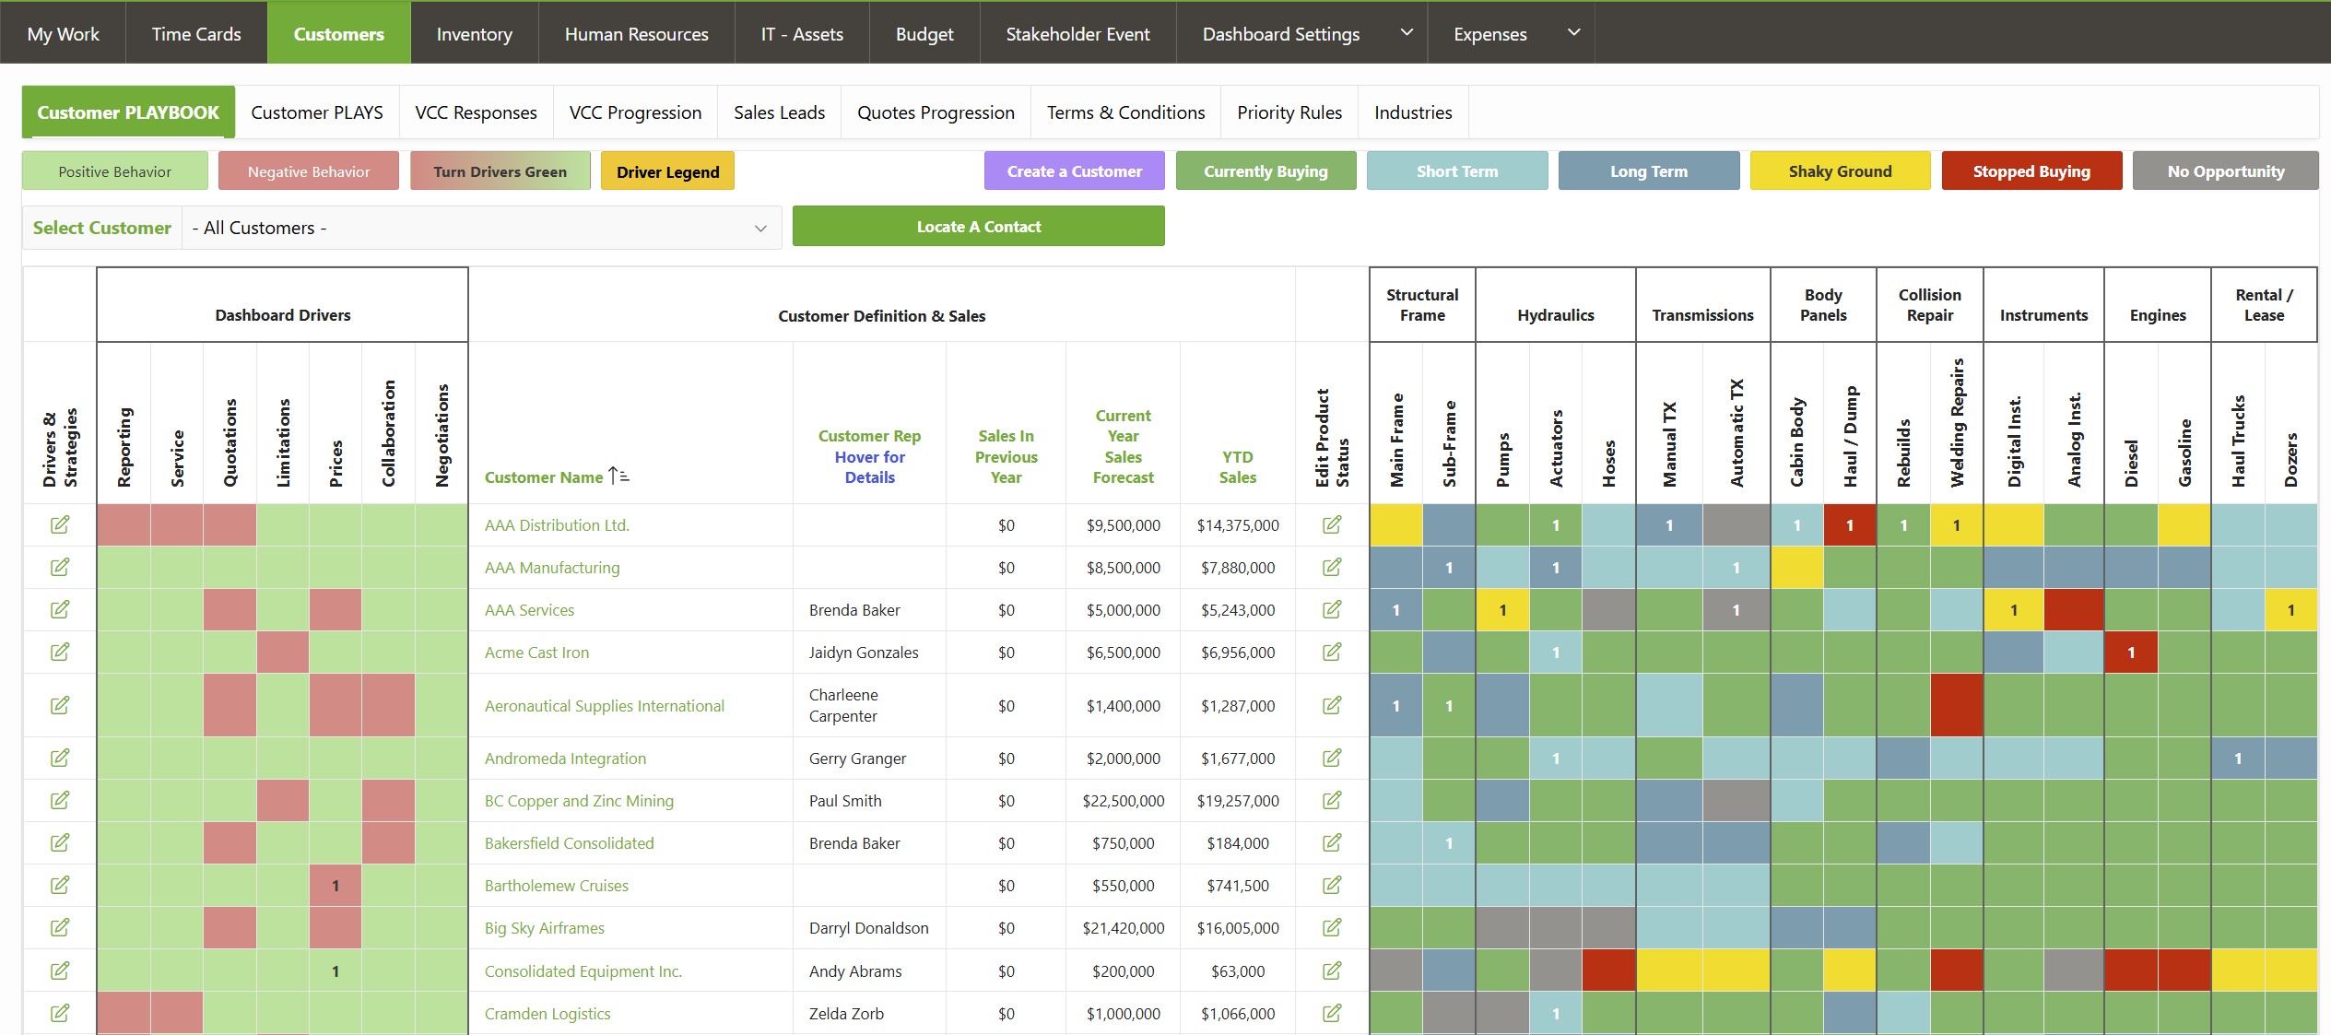Open drivers edit icon for Cramden Logistics
2331x1035 pixels.
(60, 1013)
